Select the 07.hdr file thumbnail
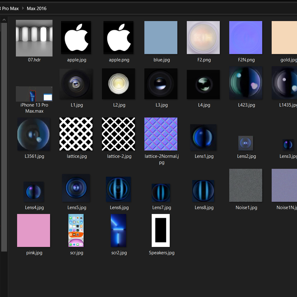The width and height of the screenshot is (297, 297). click(x=34, y=38)
